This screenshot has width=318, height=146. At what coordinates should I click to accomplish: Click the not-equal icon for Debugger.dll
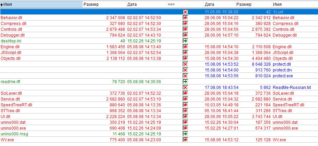coord(185,35)
